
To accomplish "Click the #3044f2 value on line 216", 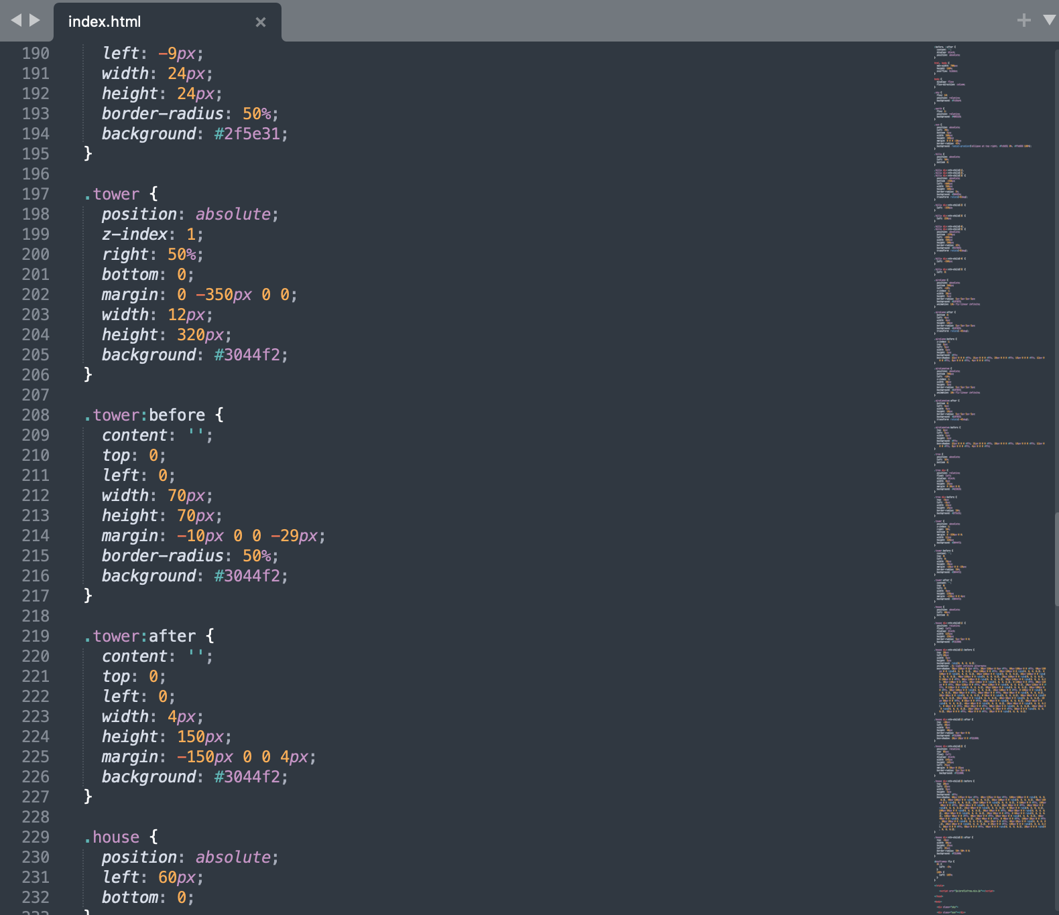I will click(x=247, y=576).
